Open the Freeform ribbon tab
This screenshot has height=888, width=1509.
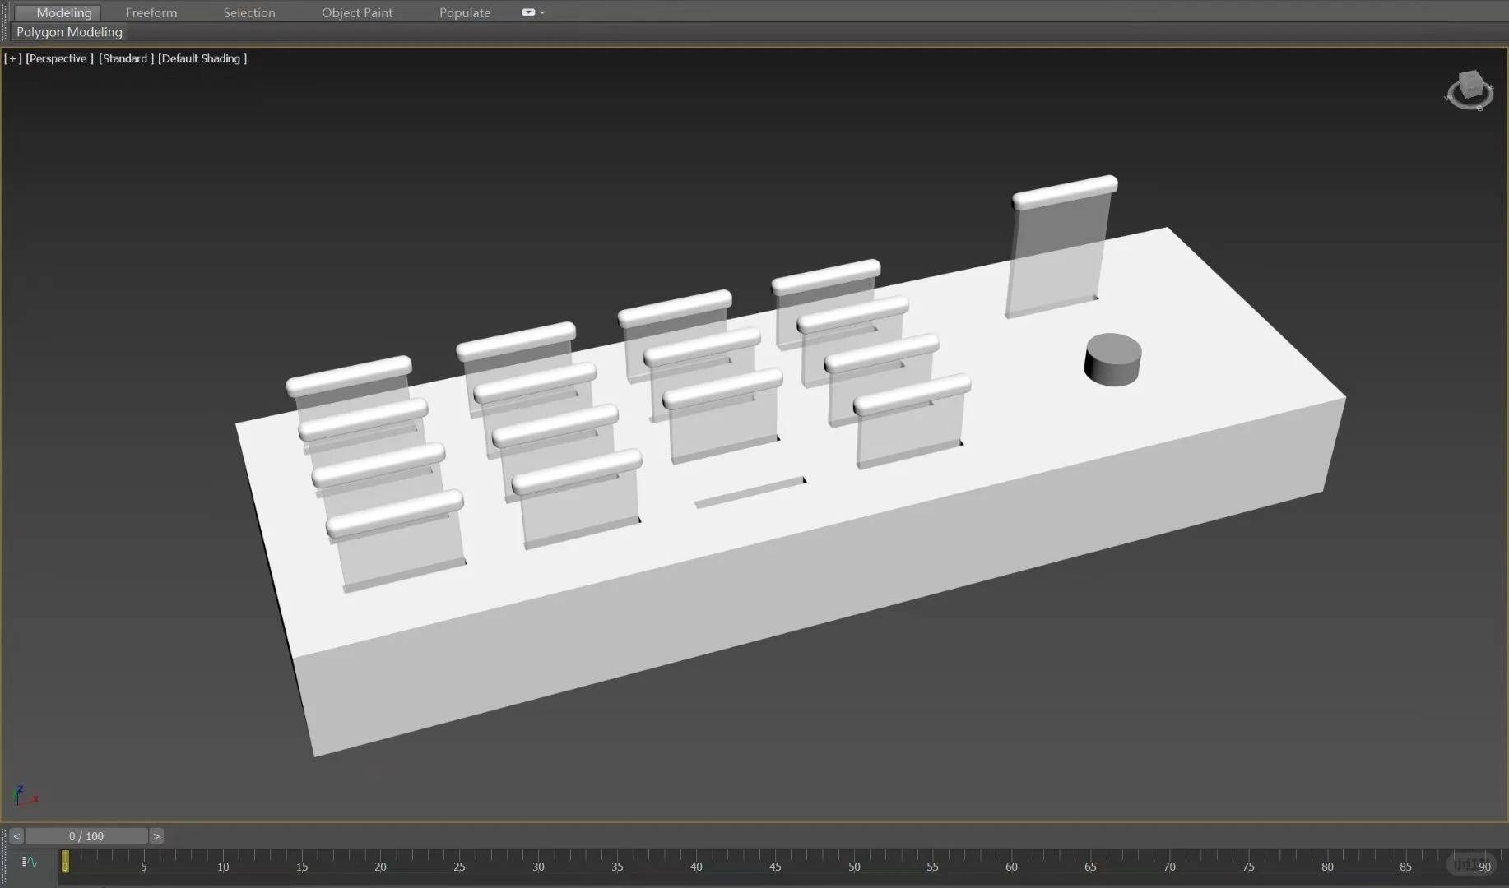pyautogui.click(x=151, y=12)
